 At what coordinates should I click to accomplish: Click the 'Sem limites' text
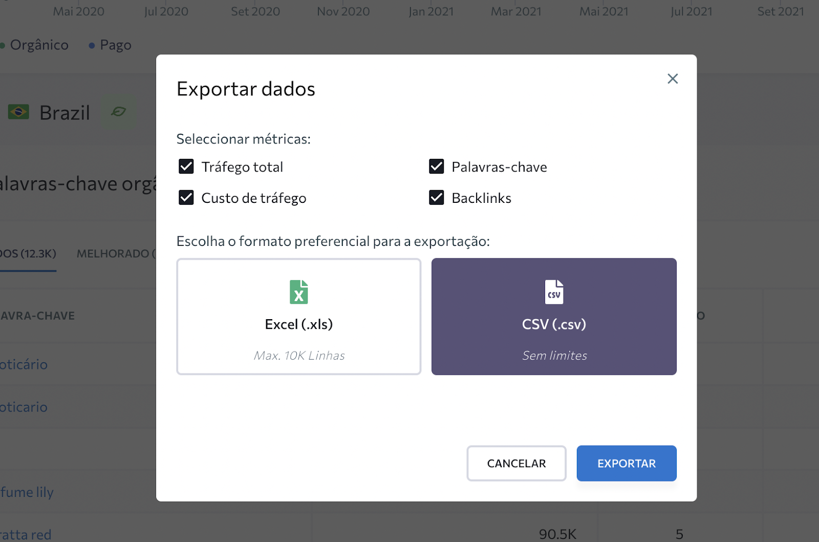[554, 356]
